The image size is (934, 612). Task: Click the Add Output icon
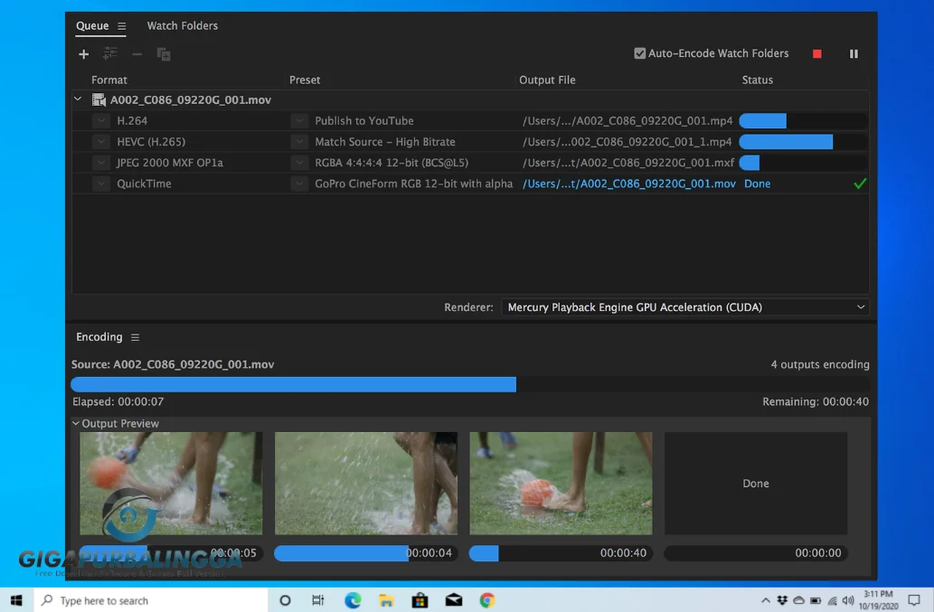(x=110, y=53)
